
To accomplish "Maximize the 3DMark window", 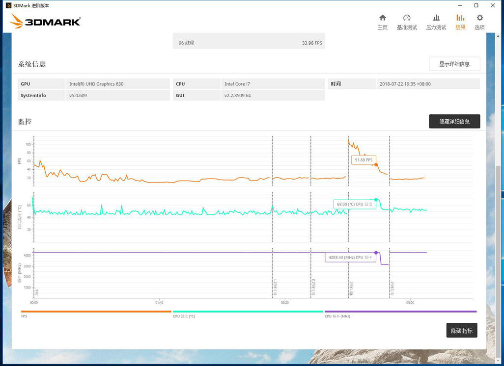I will point(476,5).
